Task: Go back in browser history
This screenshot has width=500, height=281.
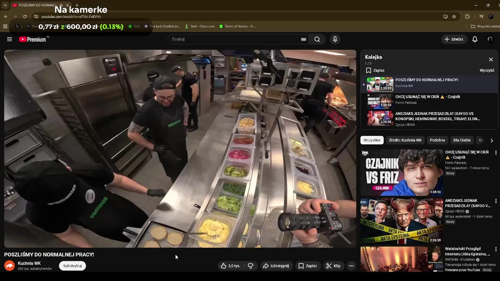Action: click(x=5, y=16)
